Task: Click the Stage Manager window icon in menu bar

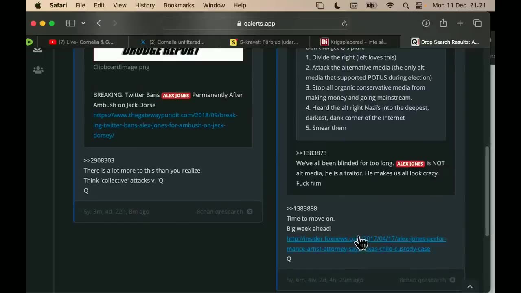Action: point(320,5)
